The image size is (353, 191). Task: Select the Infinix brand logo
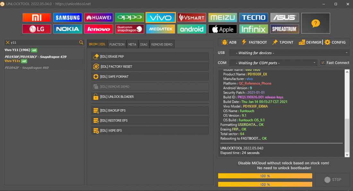(x=254, y=29)
